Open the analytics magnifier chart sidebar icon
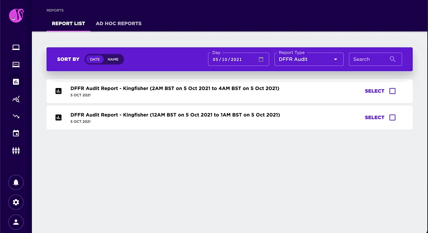 pyautogui.click(x=16, y=99)
